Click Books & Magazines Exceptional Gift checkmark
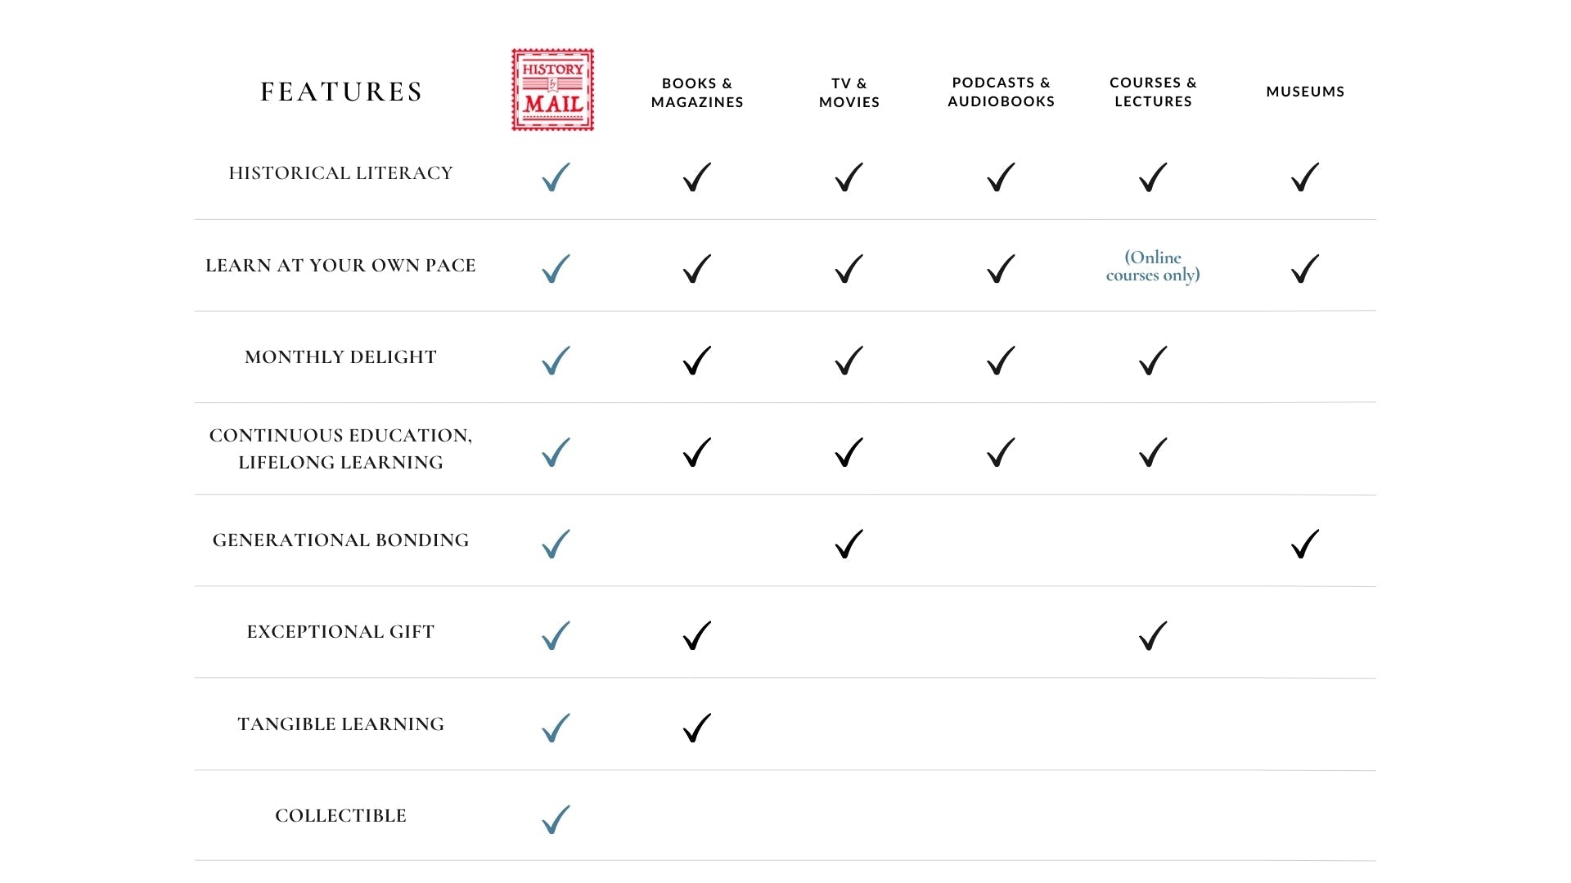The image size is (1571, 883). click(696, 635)
